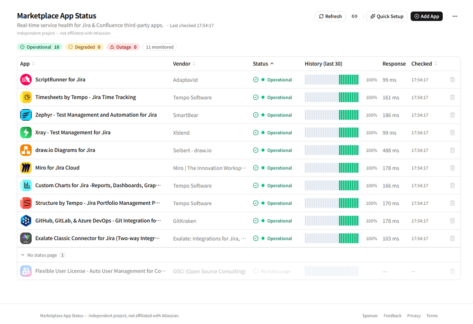Click the Response column header

coord(394,63)
